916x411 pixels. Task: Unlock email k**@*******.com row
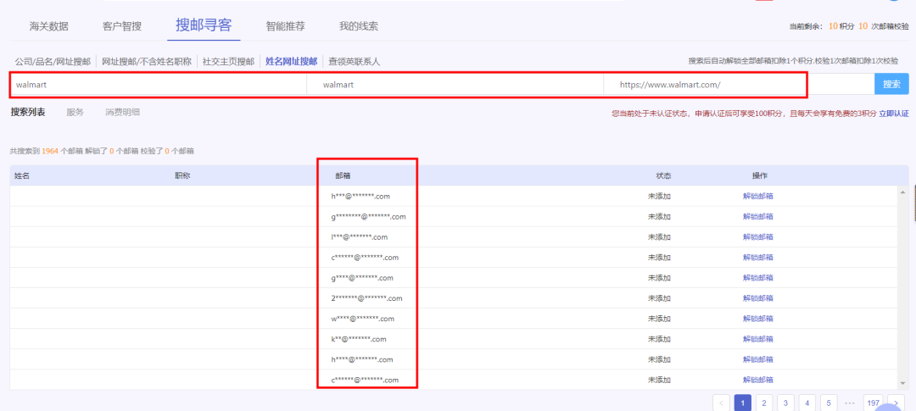point(758,339)
